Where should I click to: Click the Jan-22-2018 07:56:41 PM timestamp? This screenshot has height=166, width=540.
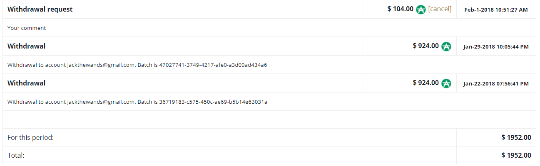pyautogui.click(x=496, y=83)
